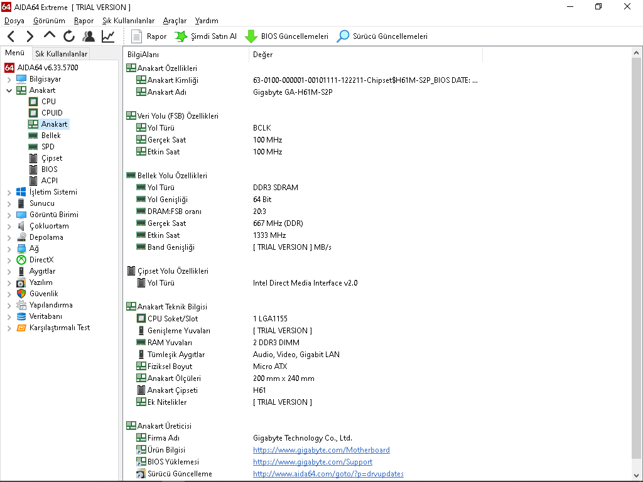
Task: Open the Dosya menu
Action: click(x=14, y=21)
